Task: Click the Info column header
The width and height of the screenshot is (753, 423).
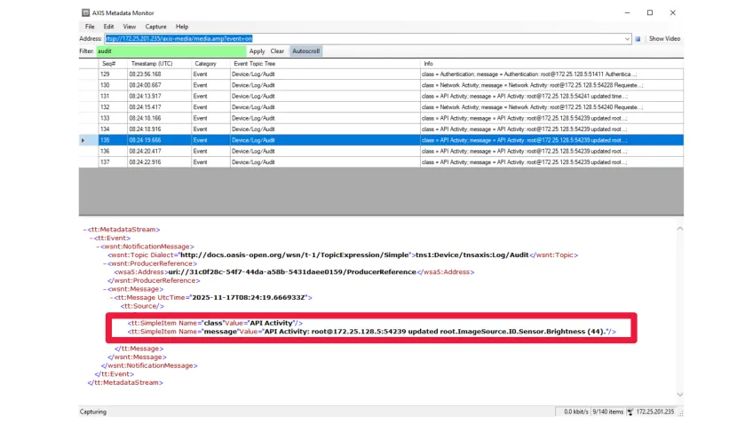Action: (x=551, y=64)
